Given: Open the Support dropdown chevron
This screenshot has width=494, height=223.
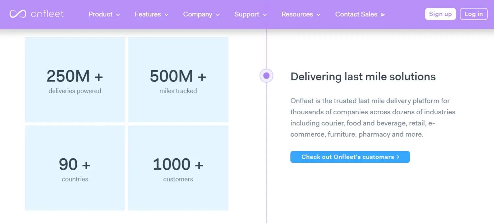Looking at the screenshot, I should click(x=265, y=15).
